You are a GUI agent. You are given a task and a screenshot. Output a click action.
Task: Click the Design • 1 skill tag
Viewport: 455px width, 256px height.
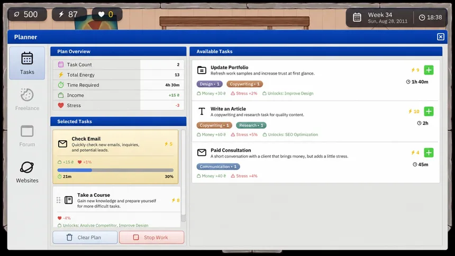[x=210, y=84]
